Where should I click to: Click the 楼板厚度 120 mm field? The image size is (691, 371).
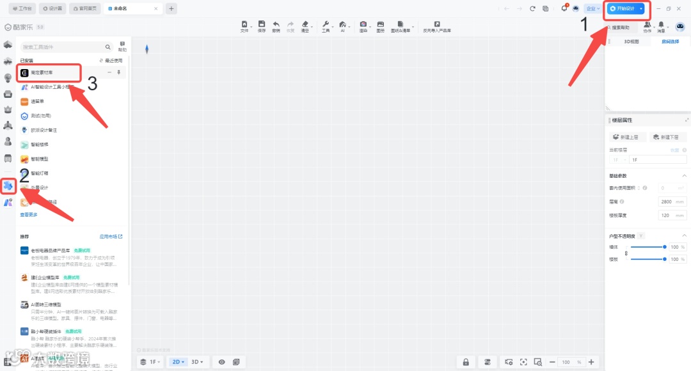coord(672,215)
